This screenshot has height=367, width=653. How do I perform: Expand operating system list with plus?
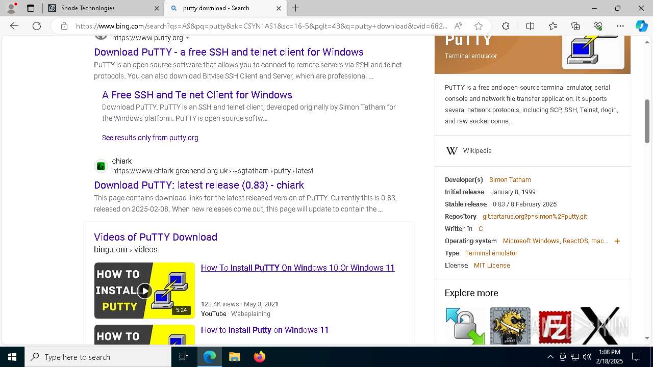617,241
